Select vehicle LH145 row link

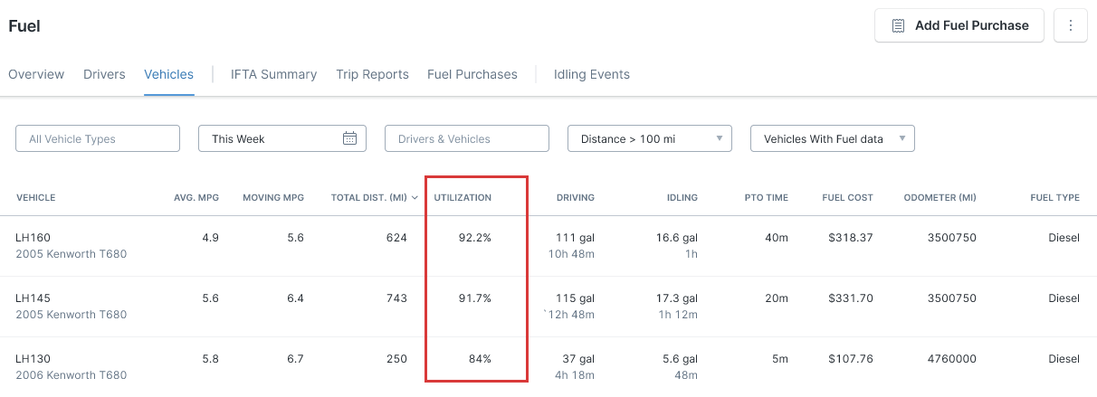(33, 298)
